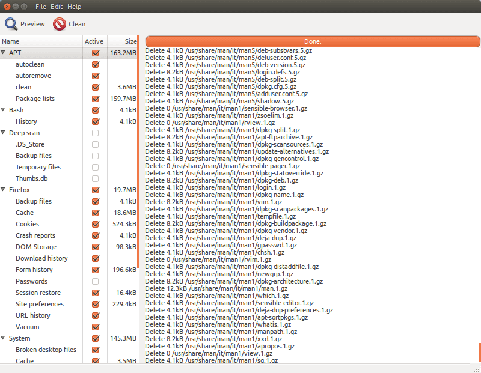Uncheck Bash History checkbox

tap(96, 121)
